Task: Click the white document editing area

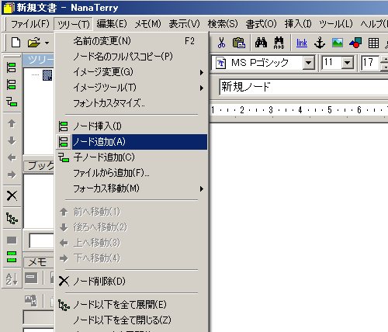Action: 299,227
